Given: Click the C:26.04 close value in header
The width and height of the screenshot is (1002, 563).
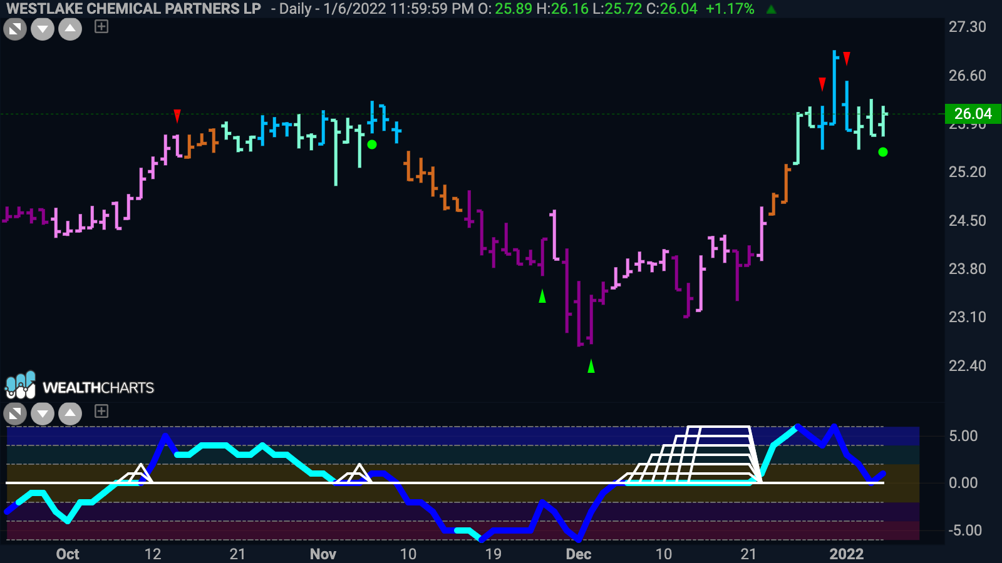Looking at the screenshot, I should coord(671,9).
